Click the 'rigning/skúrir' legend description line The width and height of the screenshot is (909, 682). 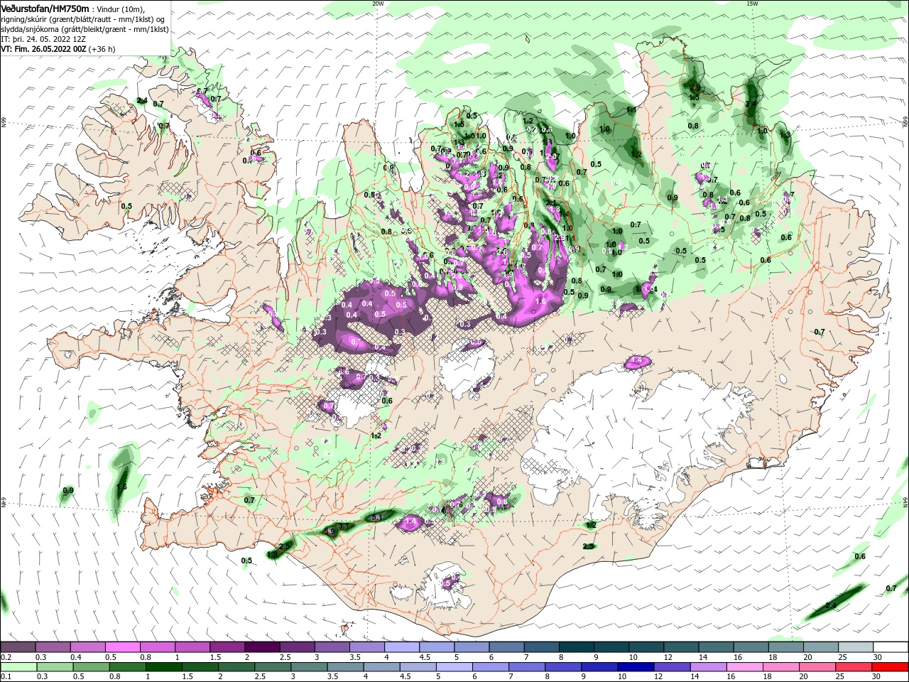coord(83,18)
